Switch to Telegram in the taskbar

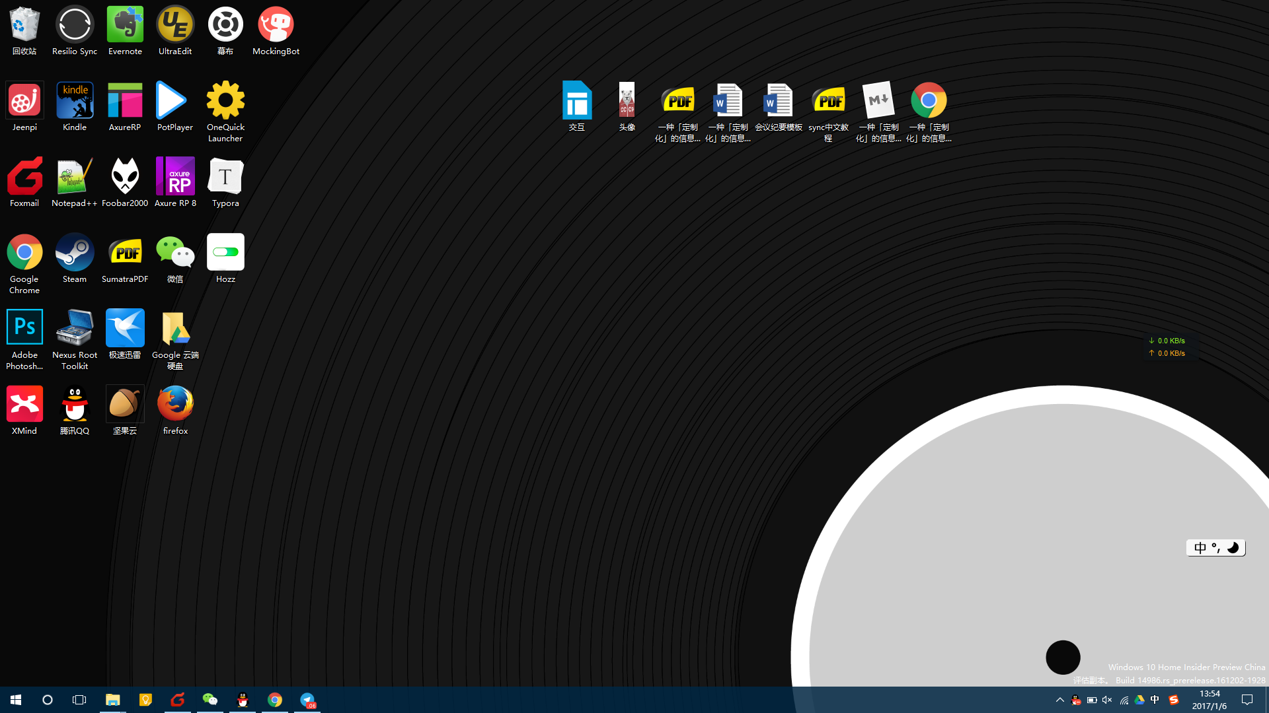[x=307, y=700]
